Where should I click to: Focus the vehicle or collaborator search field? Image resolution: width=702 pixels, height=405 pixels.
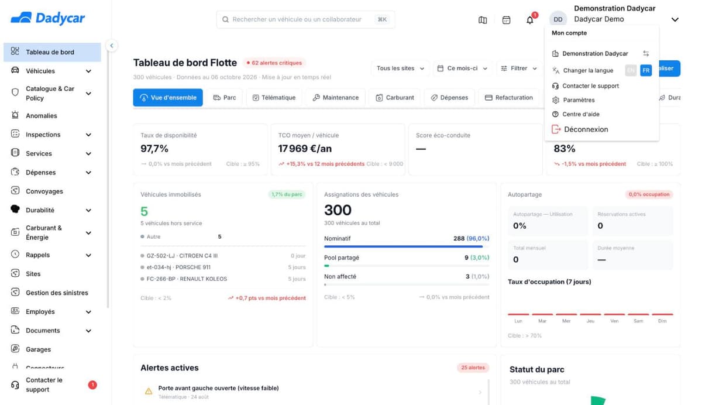click(x=305, y=19)
